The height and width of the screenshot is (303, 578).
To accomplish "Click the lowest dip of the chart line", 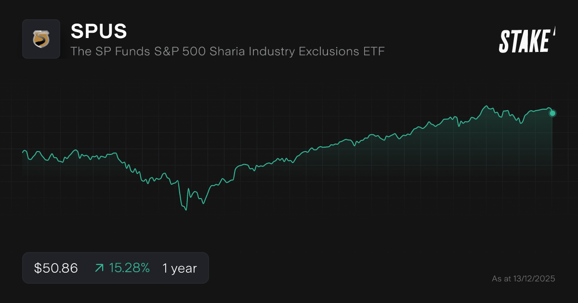I will pyautogui.click(x=186, y=210).
